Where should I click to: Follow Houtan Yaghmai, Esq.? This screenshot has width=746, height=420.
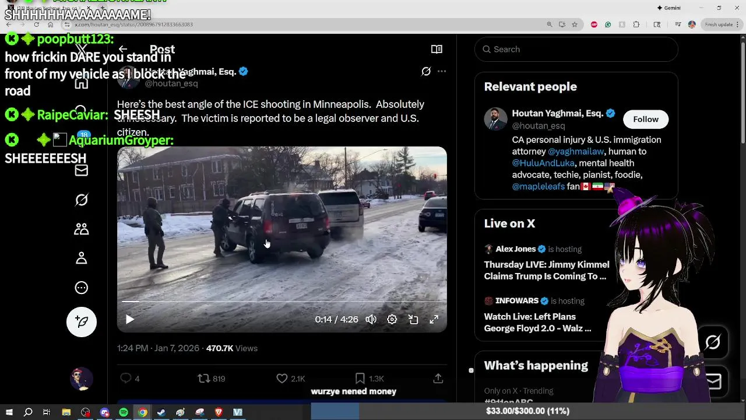[646, 119]
